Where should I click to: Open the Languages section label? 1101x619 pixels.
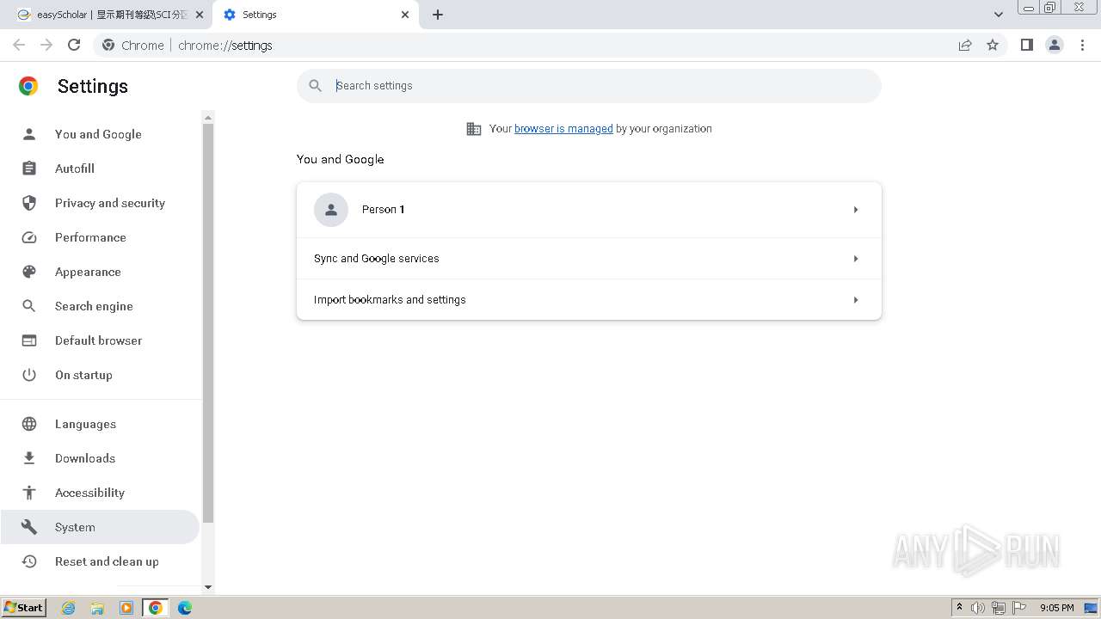[x=85, y=424]
